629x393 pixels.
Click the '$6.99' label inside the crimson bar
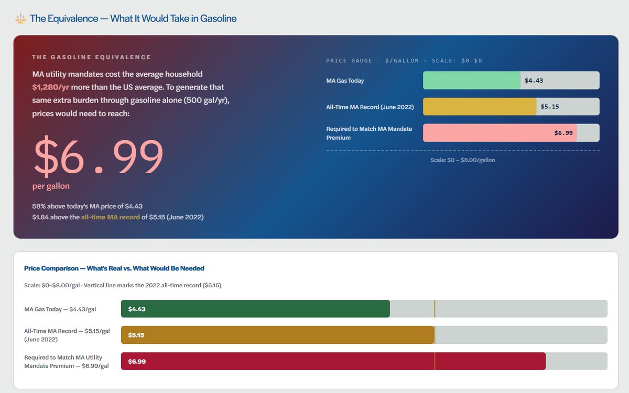pos(137,362)
